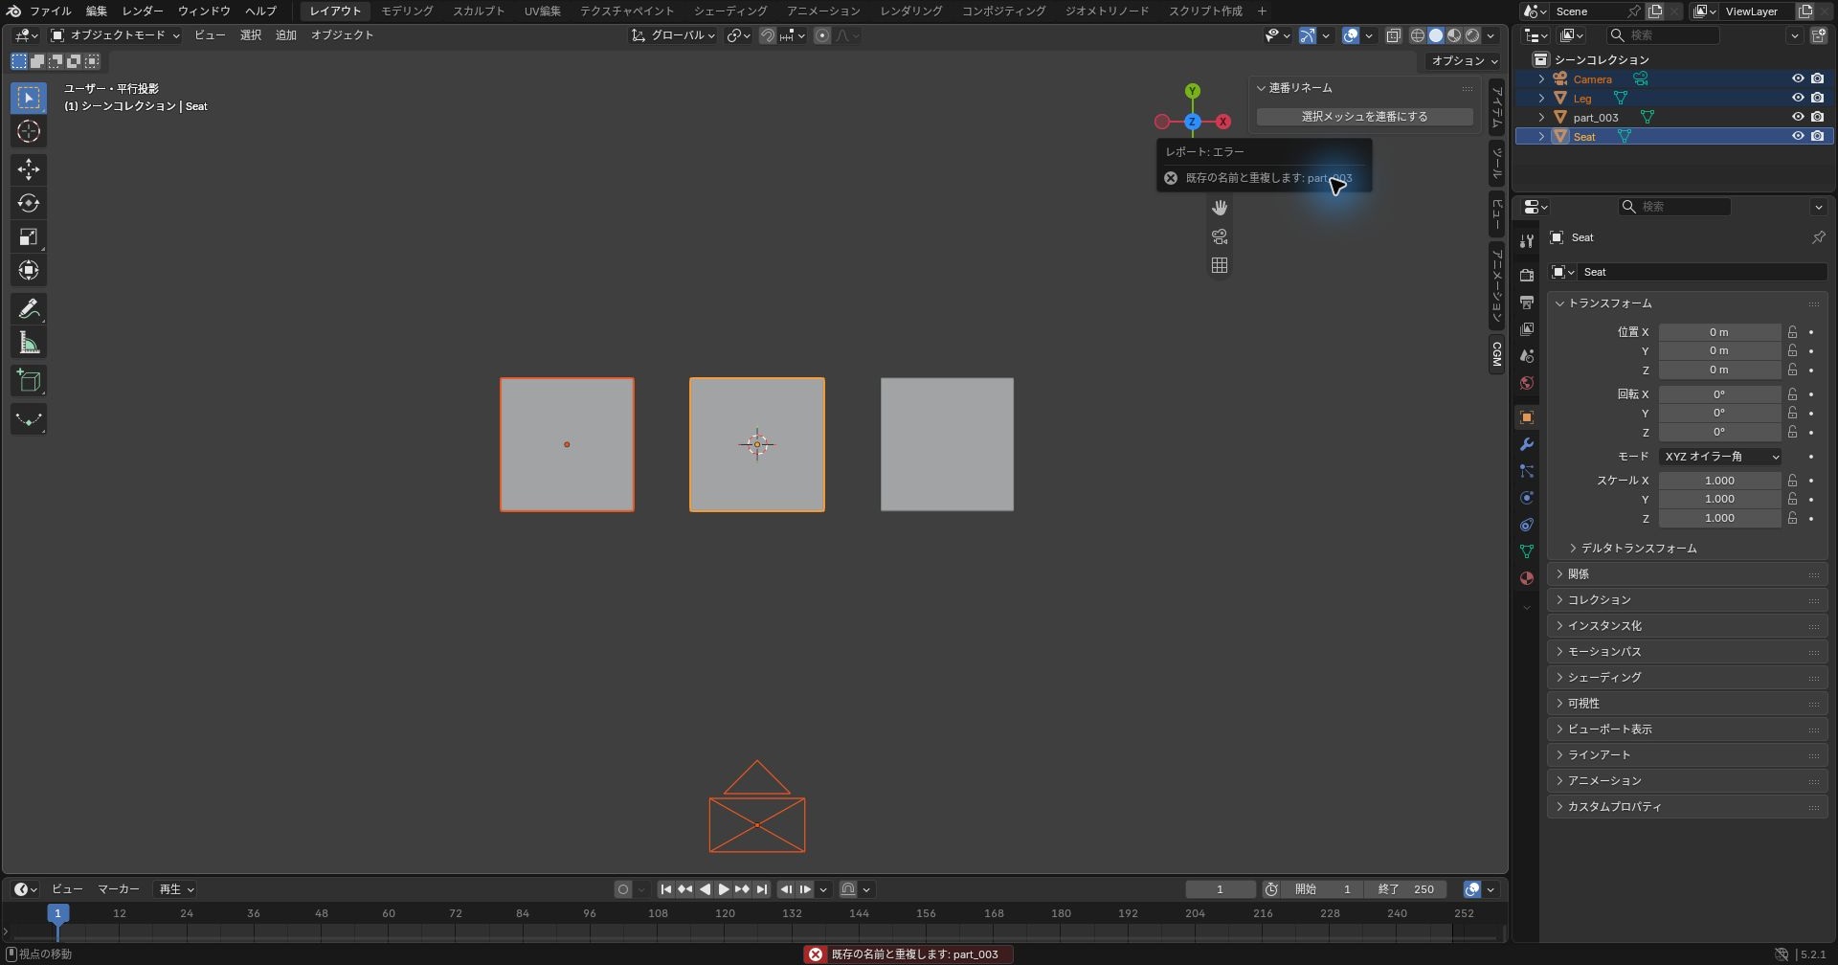Screen dimensions: 1838x965
Task: Toggle part_003 visibility eye icon
Action: (x=1798, y=118)
